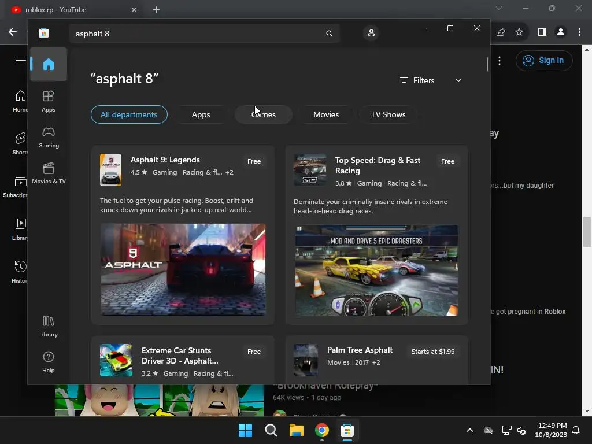
Task: Open Help in Microsoft Store sidebar
Action: tap(49, 362)
